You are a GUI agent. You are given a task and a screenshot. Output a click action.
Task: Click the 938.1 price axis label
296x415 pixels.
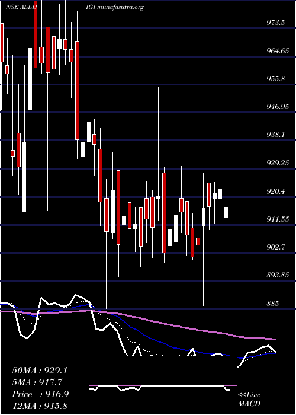275,135
